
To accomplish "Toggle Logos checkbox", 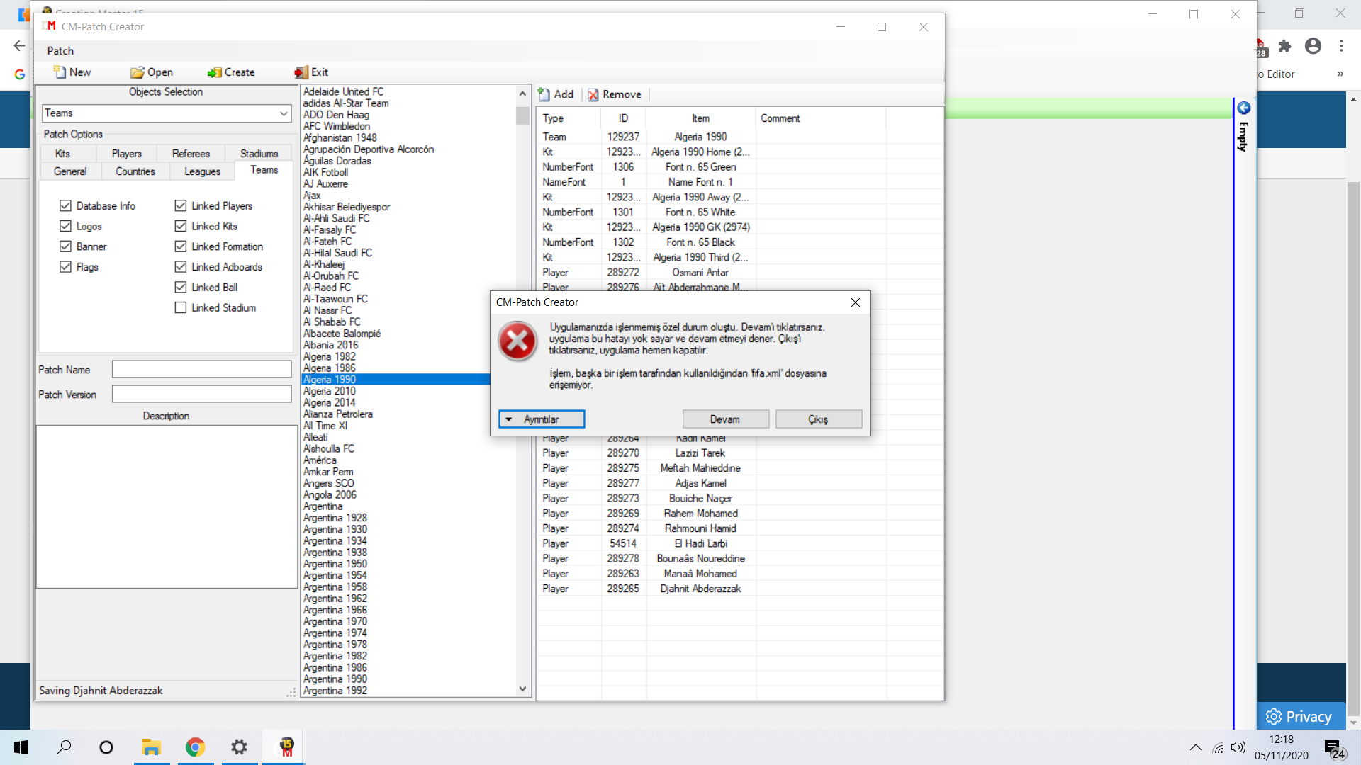I will click(x=65, y=226).
